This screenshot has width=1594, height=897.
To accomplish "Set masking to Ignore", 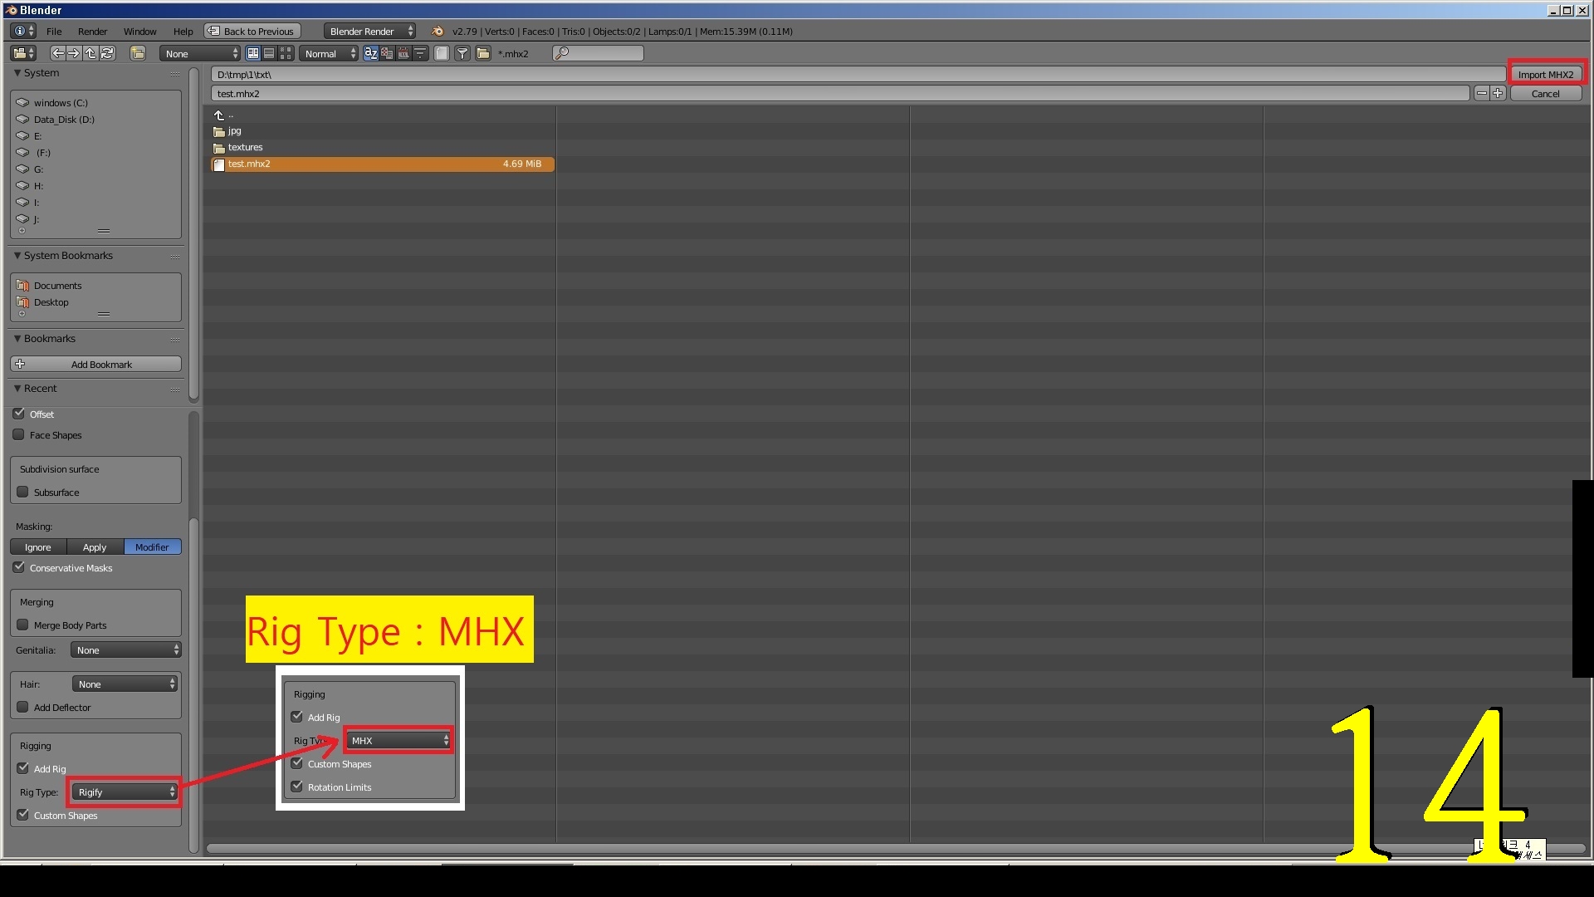I will pyautogui.click(x=38, y=547).
